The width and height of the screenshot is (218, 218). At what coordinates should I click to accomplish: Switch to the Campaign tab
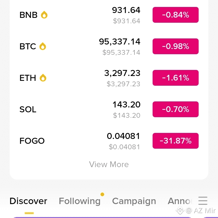click(134, 201)
